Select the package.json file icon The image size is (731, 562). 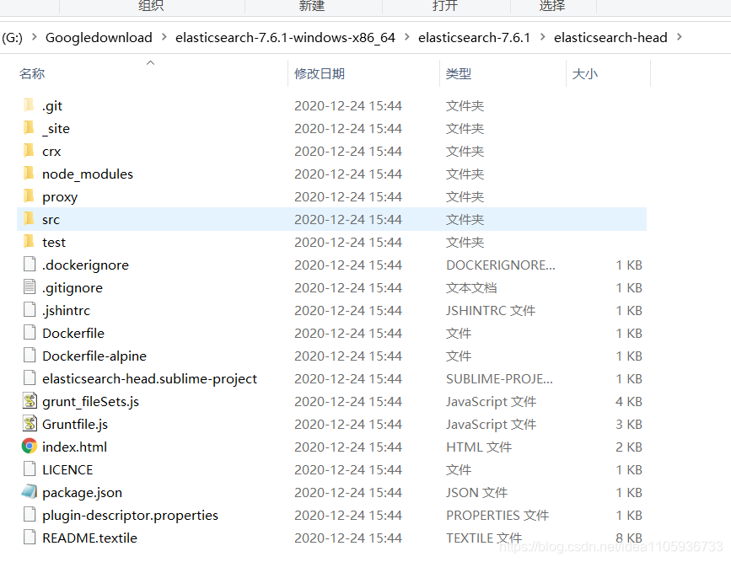[x=30, y=491]
